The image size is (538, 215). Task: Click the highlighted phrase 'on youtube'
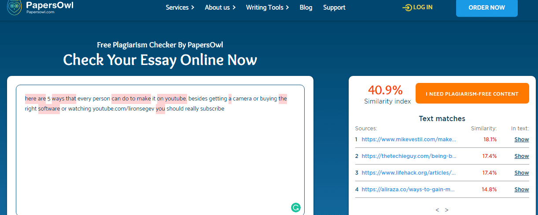point(172,99)
